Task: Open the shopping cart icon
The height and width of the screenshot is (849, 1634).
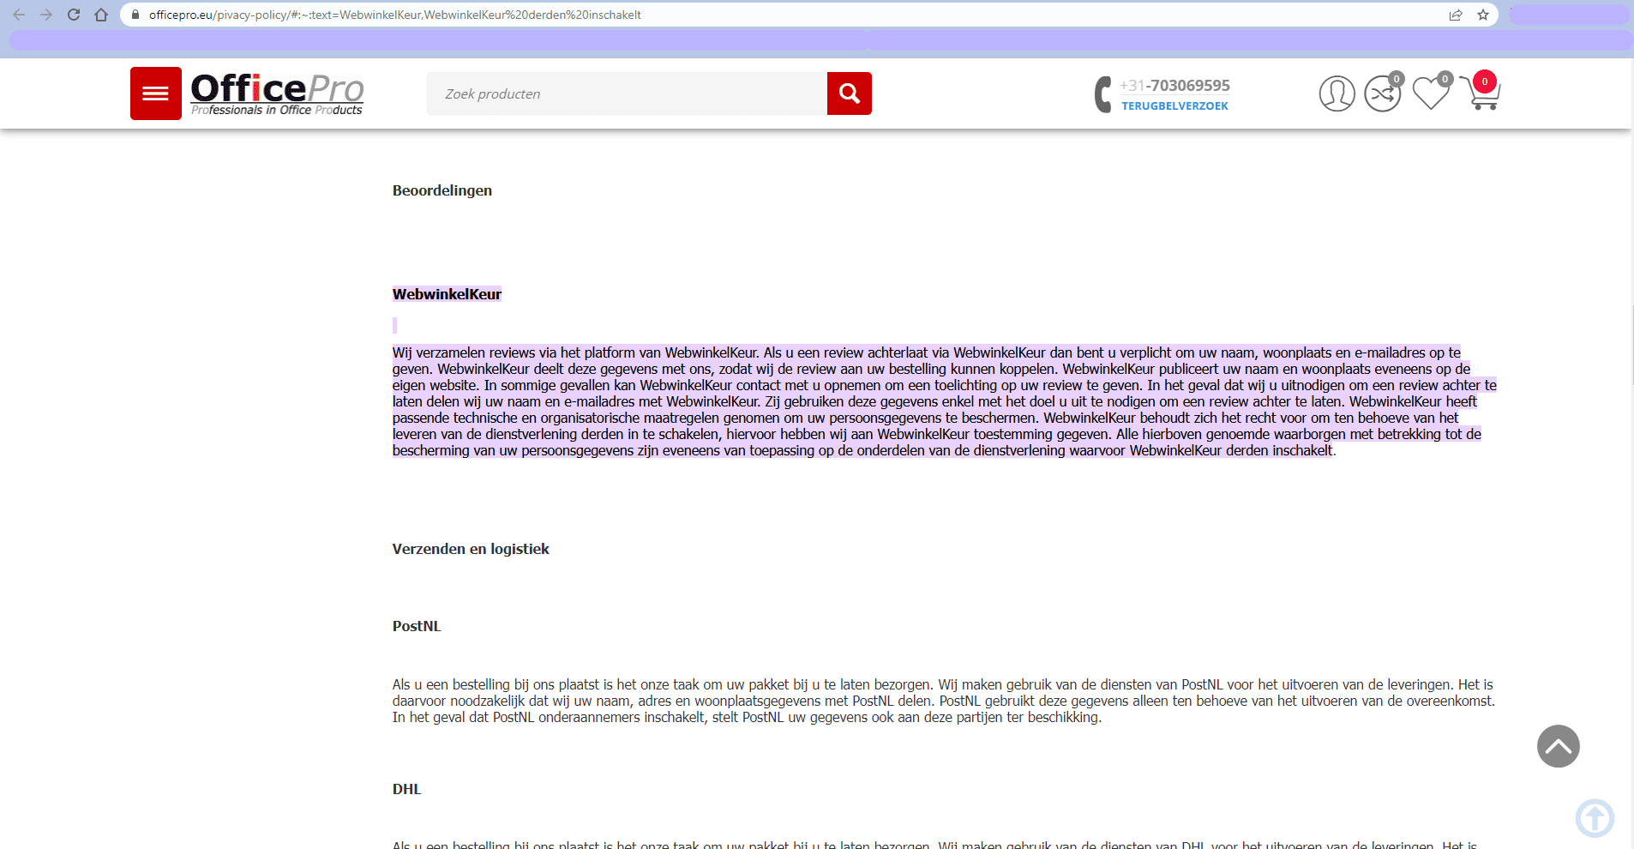Action: tap(1484, 93)
